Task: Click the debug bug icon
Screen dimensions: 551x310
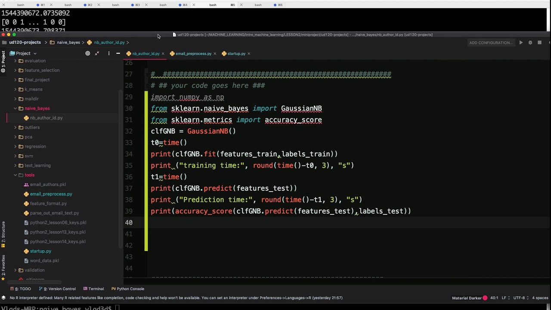Action: [x=530, y=43]
